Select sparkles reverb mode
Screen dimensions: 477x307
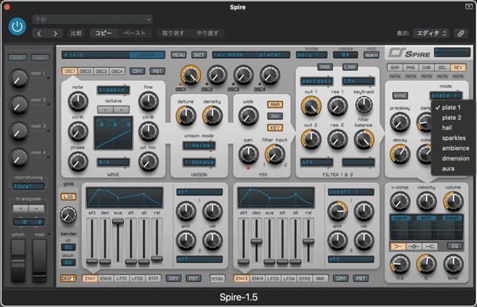(x=452, y=138)
